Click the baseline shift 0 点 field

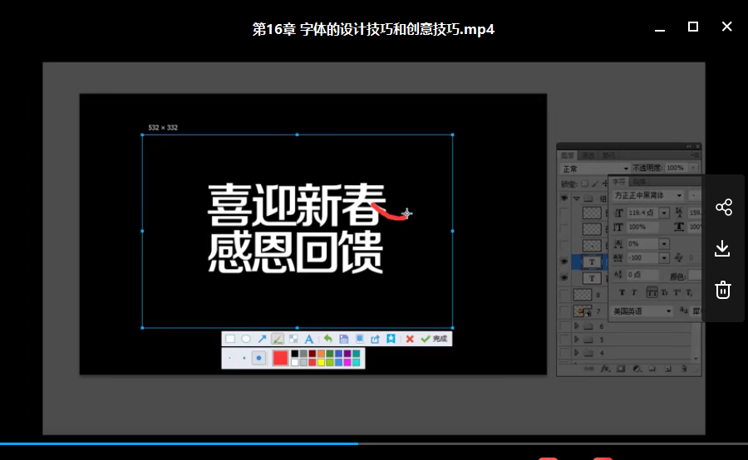click(642, 275)
